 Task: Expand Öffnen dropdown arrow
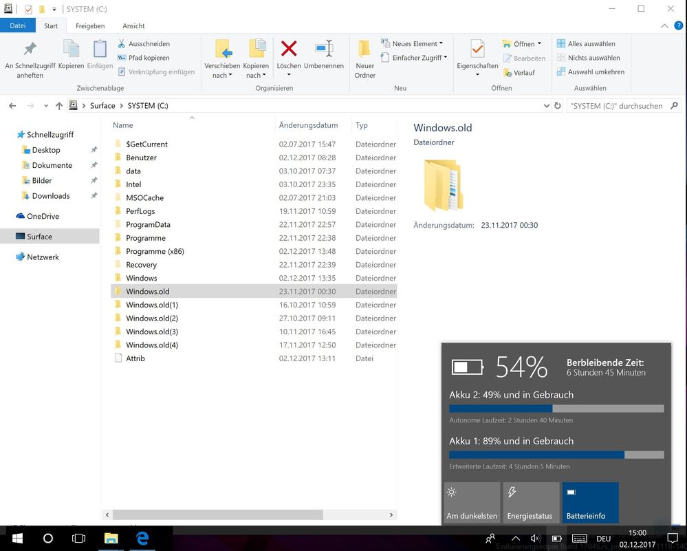539,43
